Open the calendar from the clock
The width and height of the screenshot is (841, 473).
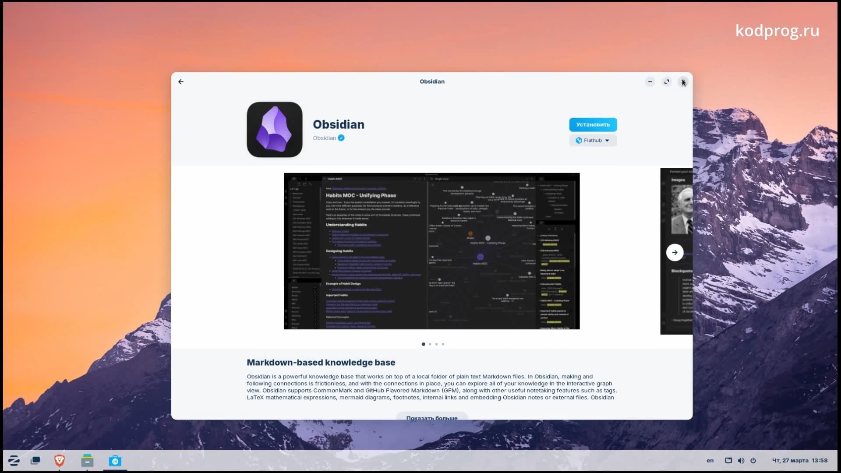(799, 460)
